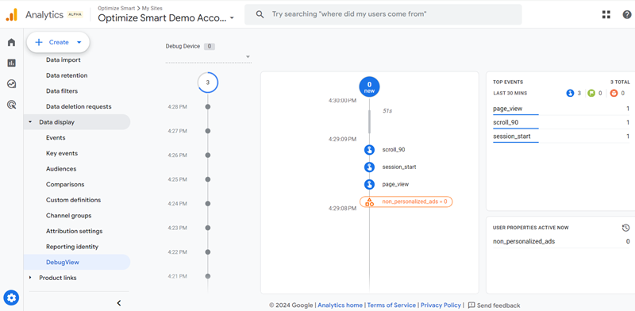Open the Events menu item

[x=56, y=138]
